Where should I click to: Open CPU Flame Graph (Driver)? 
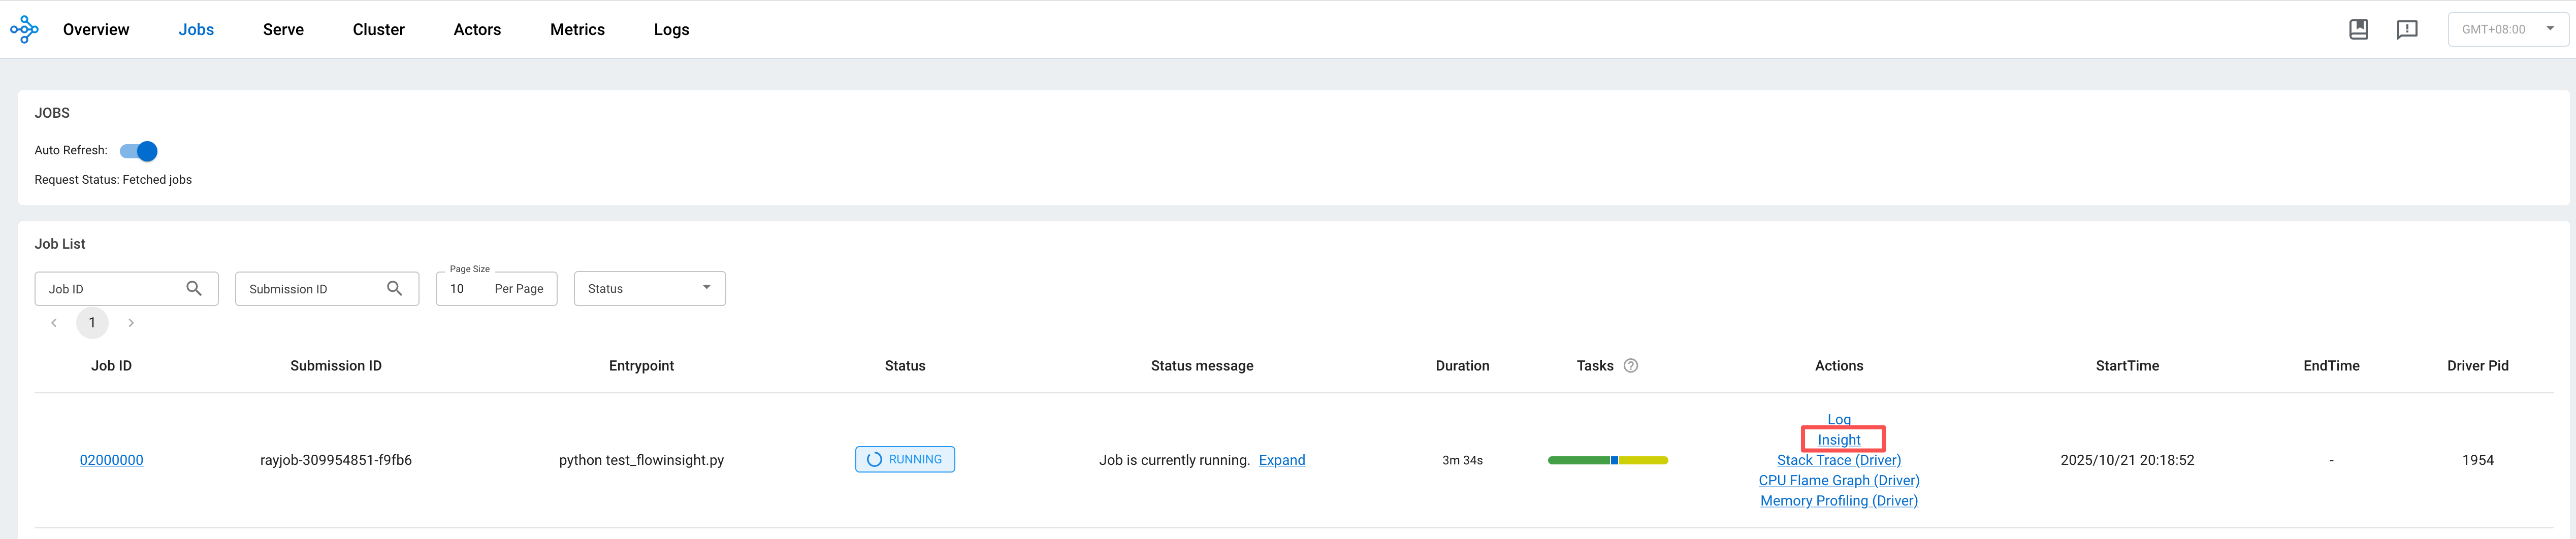pos(1838,481)
